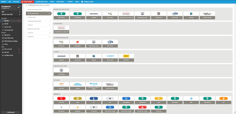Click the circular profile progress indicator

click(18, 7)
